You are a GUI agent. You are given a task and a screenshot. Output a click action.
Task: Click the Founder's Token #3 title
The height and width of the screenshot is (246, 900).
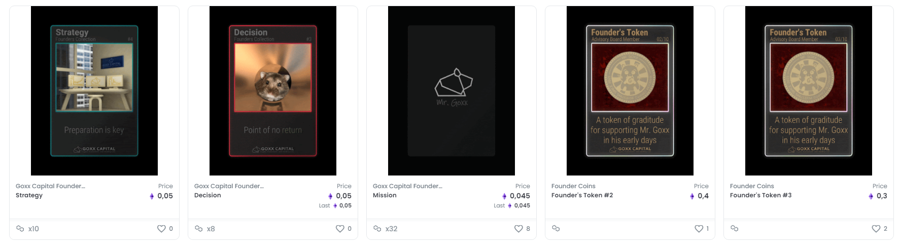coord(760,195)
